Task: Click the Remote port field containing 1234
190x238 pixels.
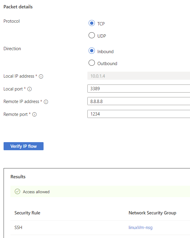Action: click(138, 114)
